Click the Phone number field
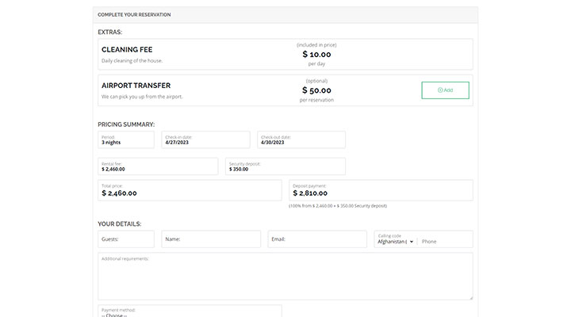Image resolution: width=571 pixels, height=317 pixels. pos(446,242)
